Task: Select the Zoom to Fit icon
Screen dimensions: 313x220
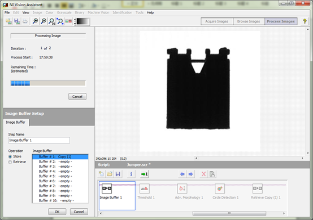Action: [60, 21]
